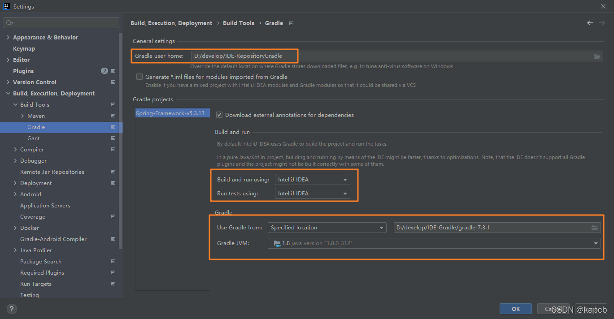
Task: Open Package Search settings
Action: coord(41,261)
